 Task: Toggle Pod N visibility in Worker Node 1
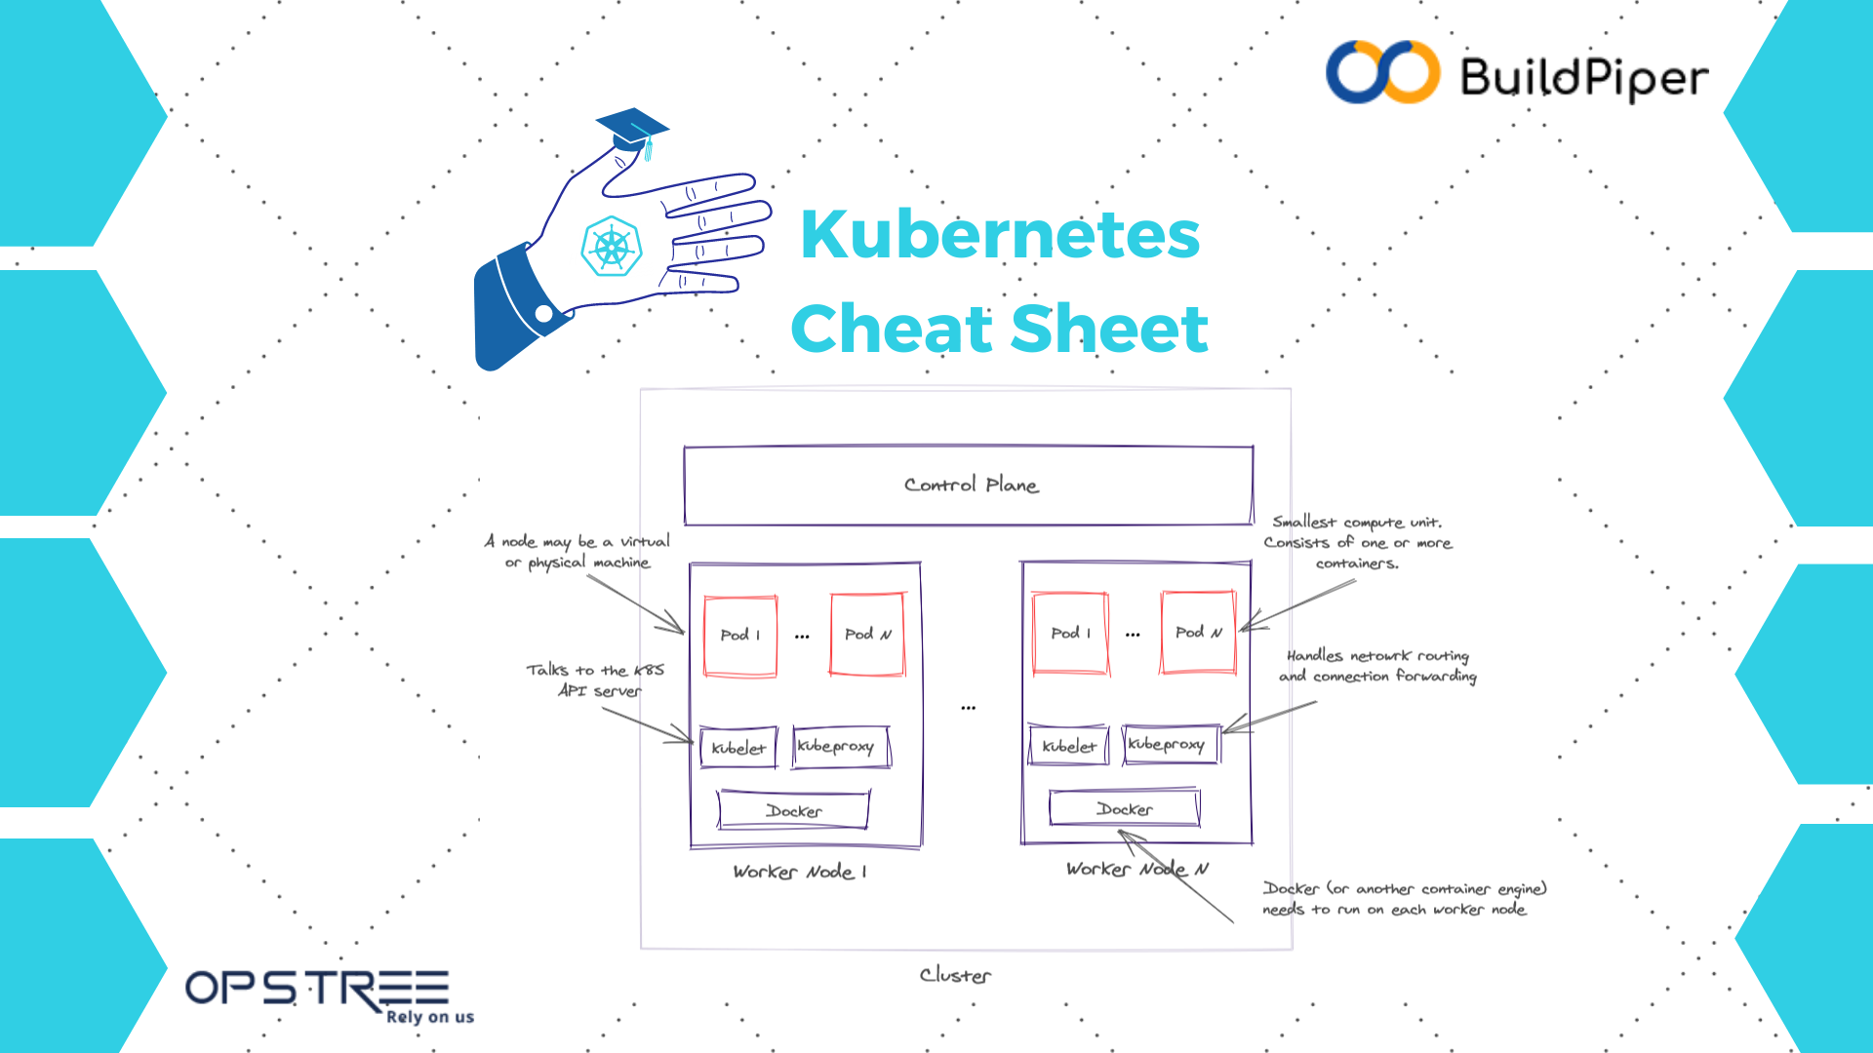tap(867, 631)
